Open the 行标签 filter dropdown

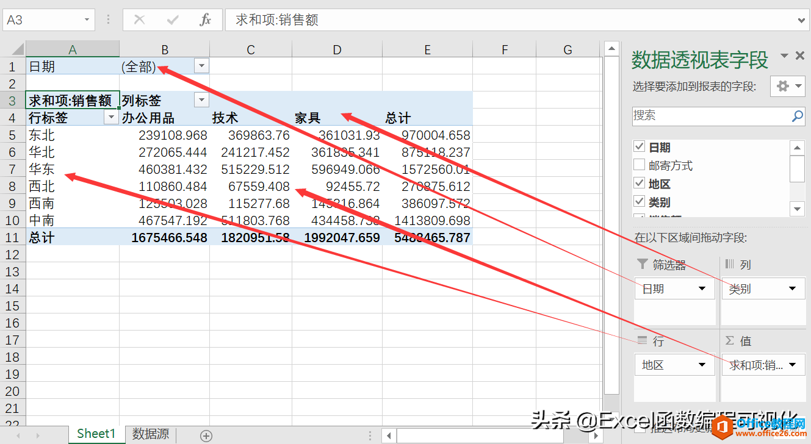pos(112,117)
